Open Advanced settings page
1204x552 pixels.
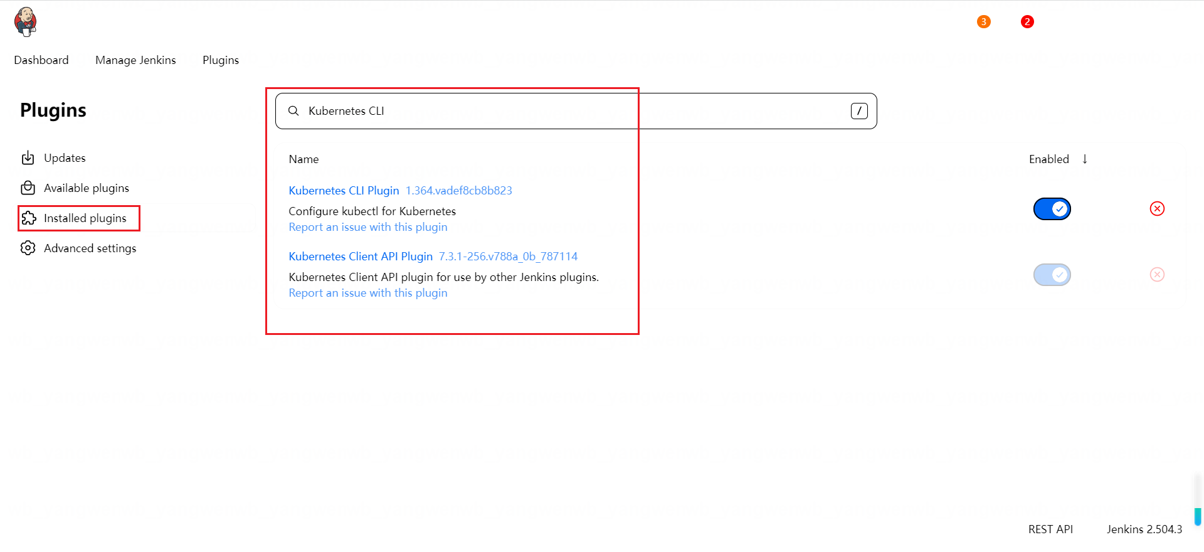[90, 248]
